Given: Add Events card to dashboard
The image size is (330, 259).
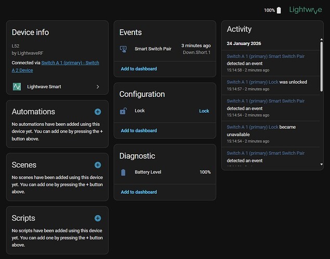Looking at the screenshot, I should pyautogui.click(x=139, y=69).
